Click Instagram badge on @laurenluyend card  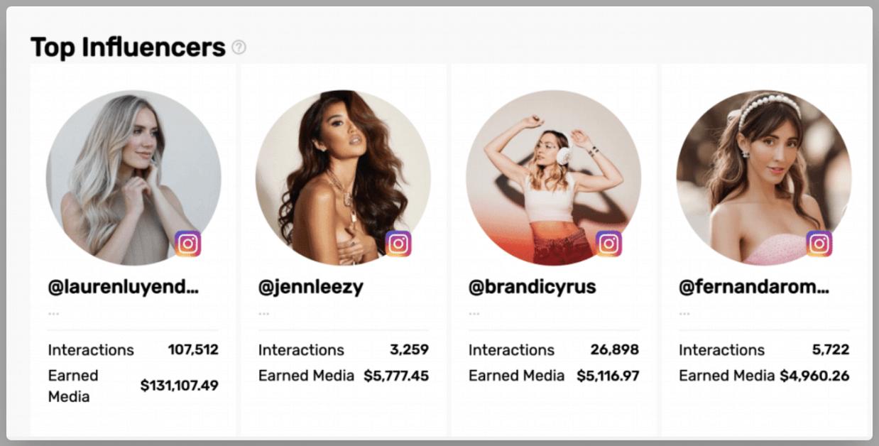click(x=188, y=244)
